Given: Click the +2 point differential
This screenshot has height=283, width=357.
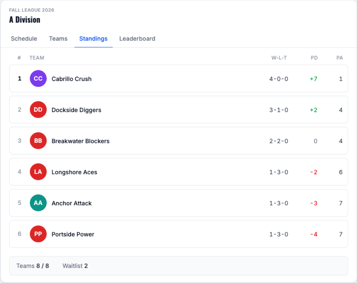Looking at the screenshot, I should (314, 110).
